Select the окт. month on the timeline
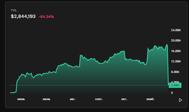This screenshot has width=189, height=112. pos(124,99)
